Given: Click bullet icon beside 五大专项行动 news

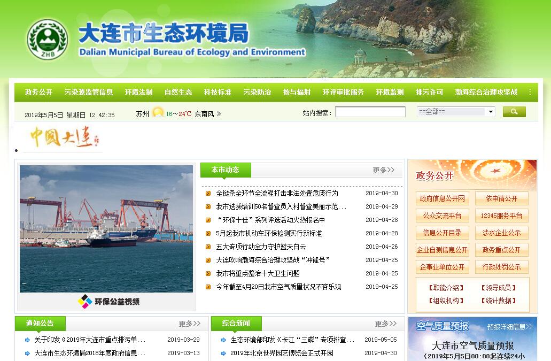Looking at the screenshot, I should click(208, 247).
